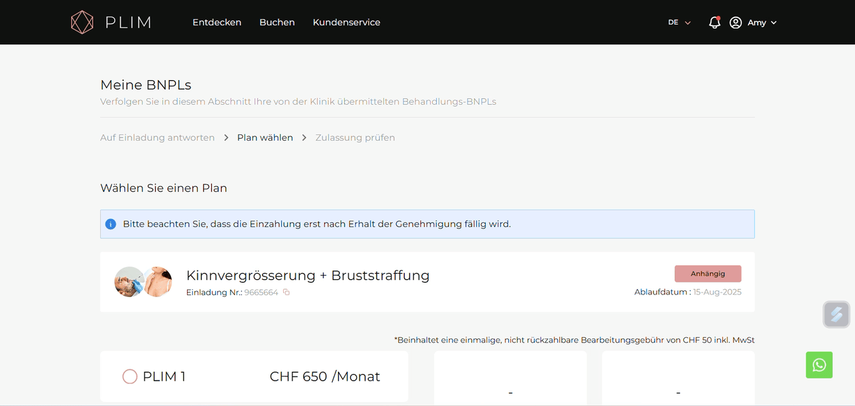
Task: Click the Einzahlung notice text
Action: coord(317,224)
